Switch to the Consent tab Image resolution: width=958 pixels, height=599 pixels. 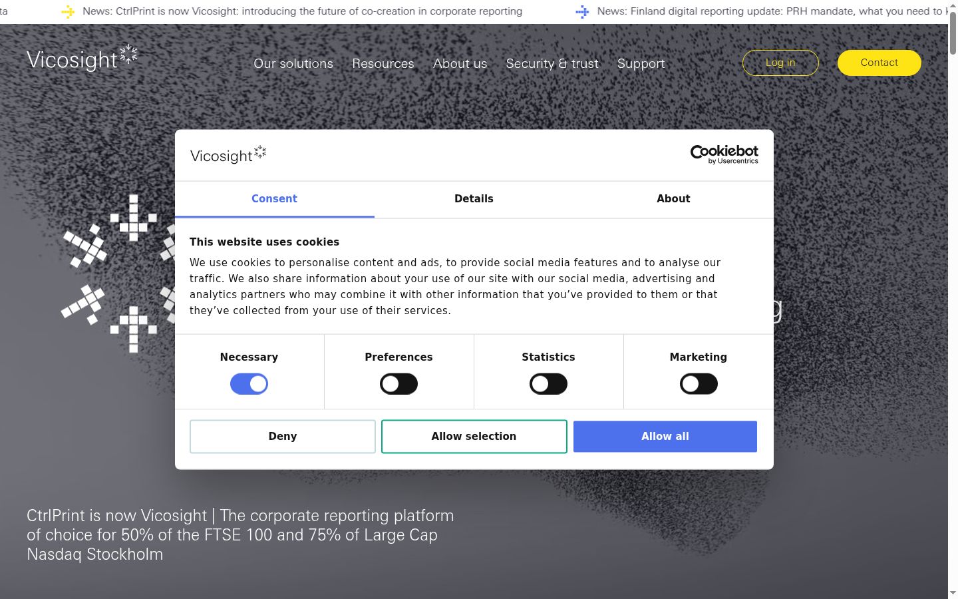point(274,199)
